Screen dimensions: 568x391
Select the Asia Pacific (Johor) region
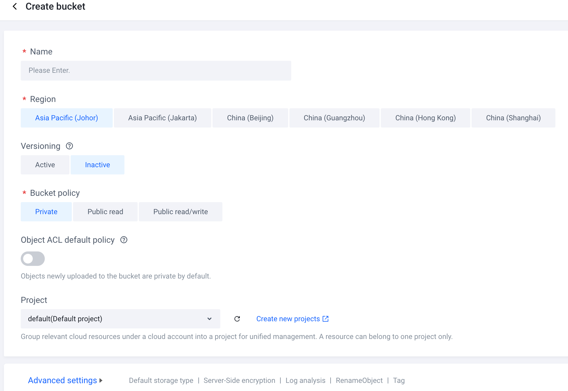(x=66, y=118)
